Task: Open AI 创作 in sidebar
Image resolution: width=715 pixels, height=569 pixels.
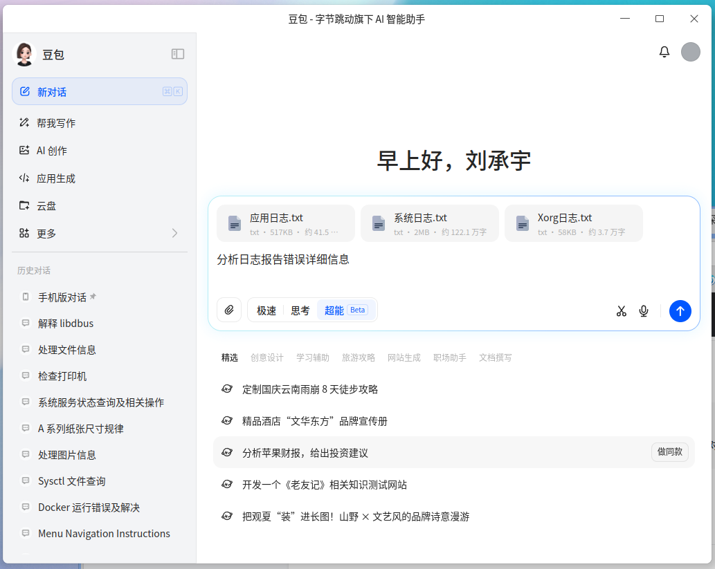Action: click(x=100, y=150)
